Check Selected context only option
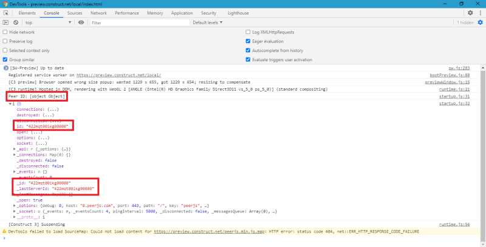Image resolution: width=486 pixels, height=247 pixels. (5, 51)
